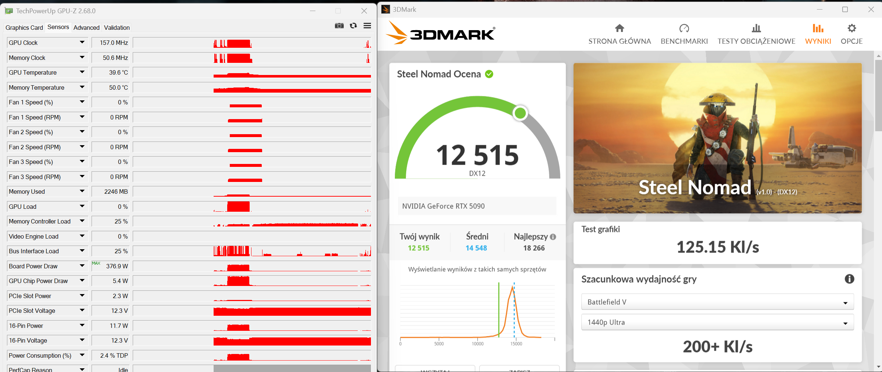The image size is (882, 372).
Task: Click info icon beside Szacunkowa wydajność gry
Action: point(849,279)
